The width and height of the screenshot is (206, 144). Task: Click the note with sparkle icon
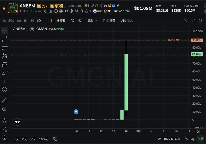click(76, 11)
